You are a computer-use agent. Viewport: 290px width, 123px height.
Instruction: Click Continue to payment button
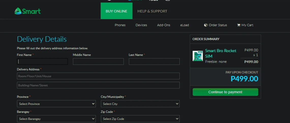coord(225,92)
